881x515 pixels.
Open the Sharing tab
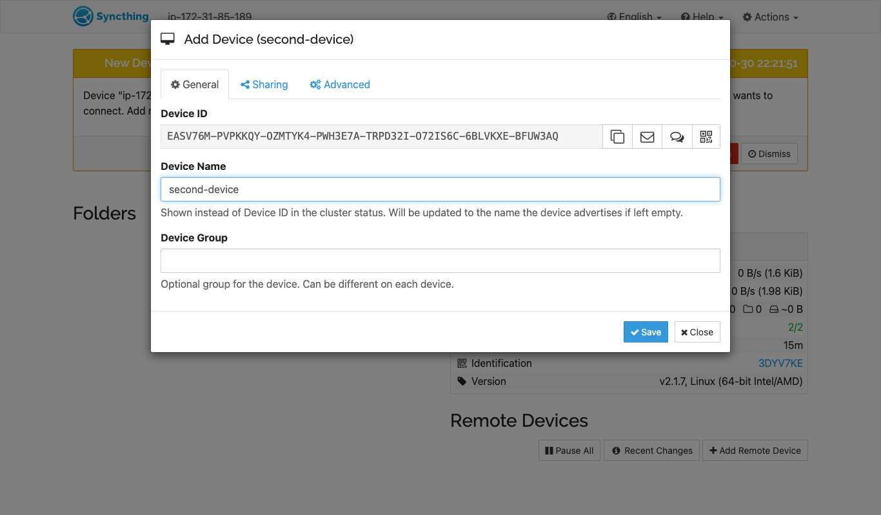pyautogui.click(x=264, y=84)
